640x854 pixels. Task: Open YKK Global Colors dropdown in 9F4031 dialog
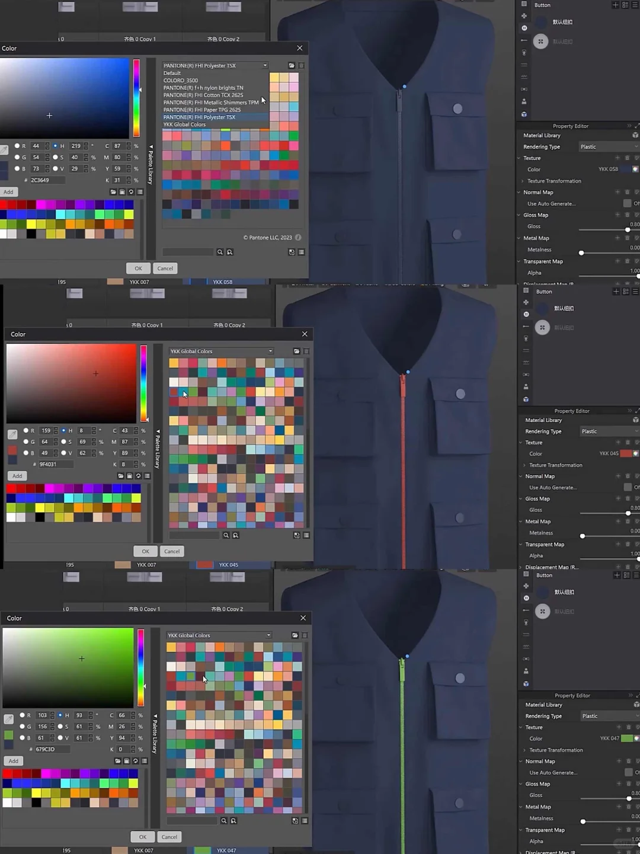pyautogui.click(x=222, y=351)
